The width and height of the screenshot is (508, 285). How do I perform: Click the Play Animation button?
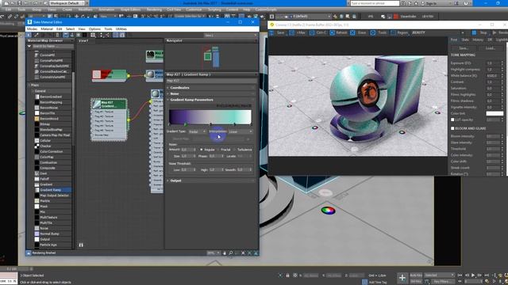(x=473, y=275)
